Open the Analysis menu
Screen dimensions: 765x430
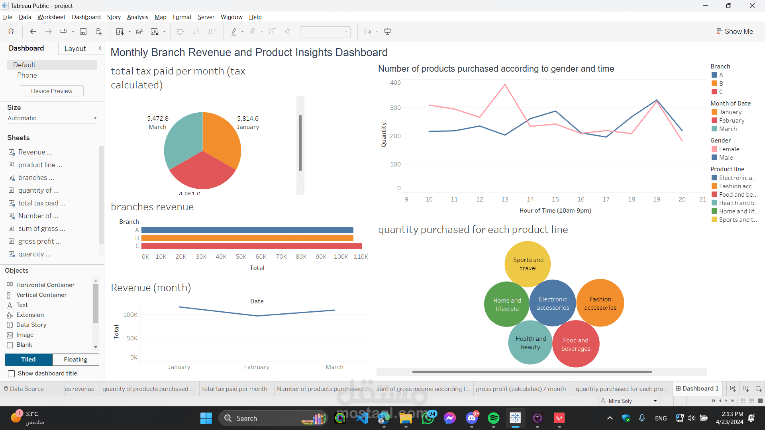(x=137, y=17)
